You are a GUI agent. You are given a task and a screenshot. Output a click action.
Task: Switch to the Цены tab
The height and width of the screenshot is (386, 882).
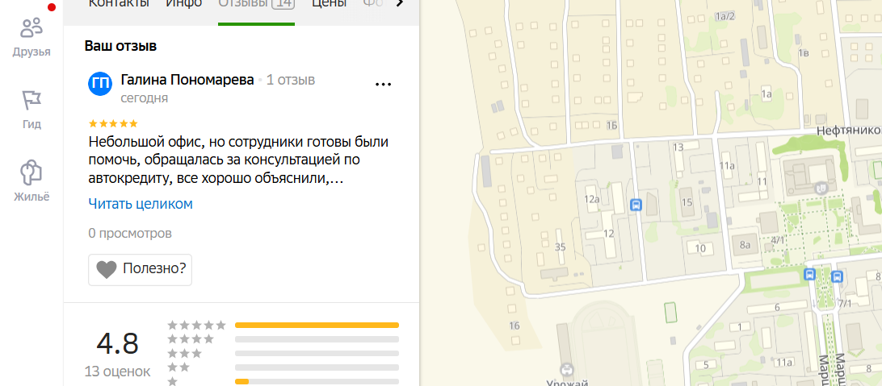click(x=329, y=4)
